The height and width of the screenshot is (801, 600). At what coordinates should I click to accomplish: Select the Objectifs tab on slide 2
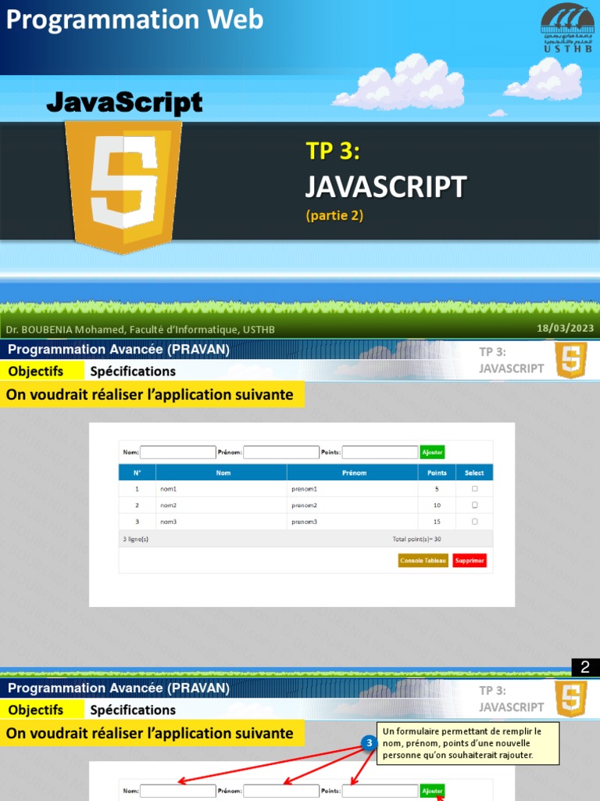pyautogui.click(x=42, y=371)
